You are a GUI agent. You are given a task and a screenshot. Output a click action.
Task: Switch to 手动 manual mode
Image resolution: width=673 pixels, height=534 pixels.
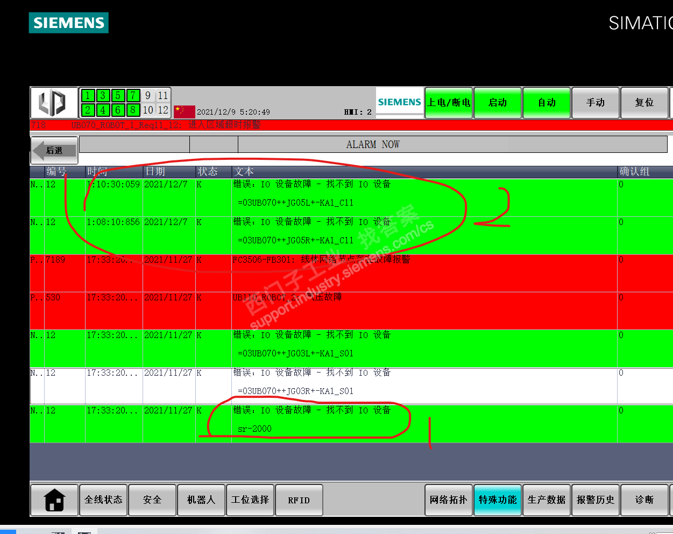click(596, 103)
